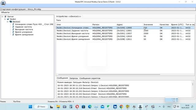Screen dimensions: 196x110
Task: Select Выходная частота in the object tree
Action: pyautogui.click(x=24, y=29)
